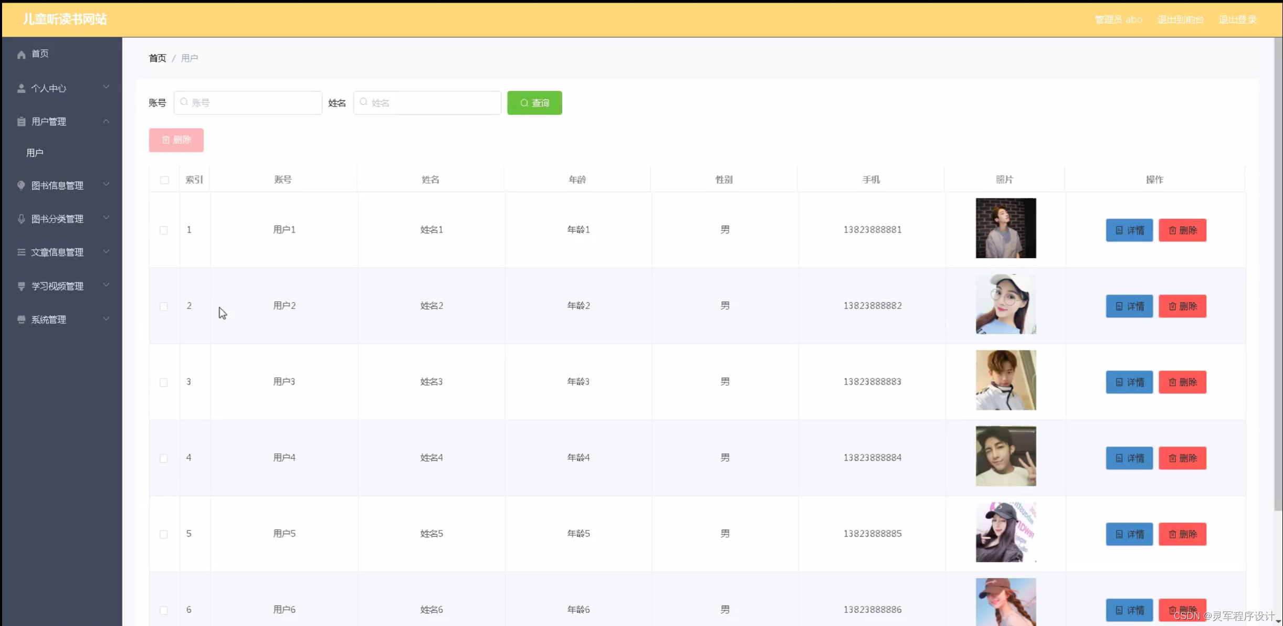Screen dimensions: 1283x626
Task: Click the vertical scrollbar on the right edge
Action: pos(1278,273)
